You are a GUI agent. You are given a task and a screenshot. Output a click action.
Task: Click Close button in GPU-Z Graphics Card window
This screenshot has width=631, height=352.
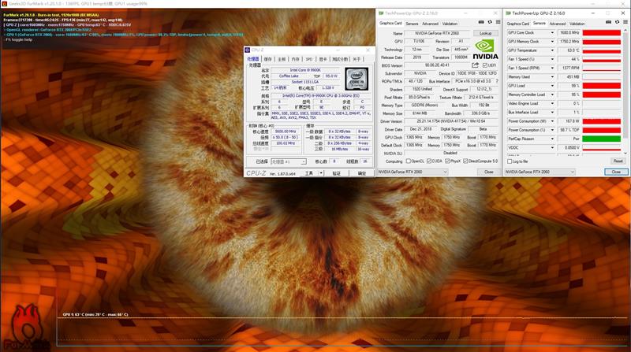pos(488,172)
